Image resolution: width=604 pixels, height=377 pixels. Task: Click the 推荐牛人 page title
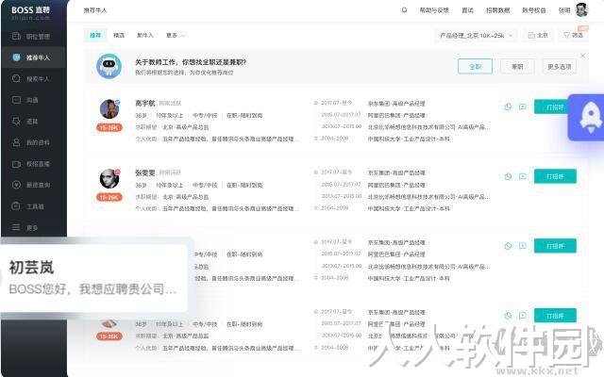click(95, 10)
